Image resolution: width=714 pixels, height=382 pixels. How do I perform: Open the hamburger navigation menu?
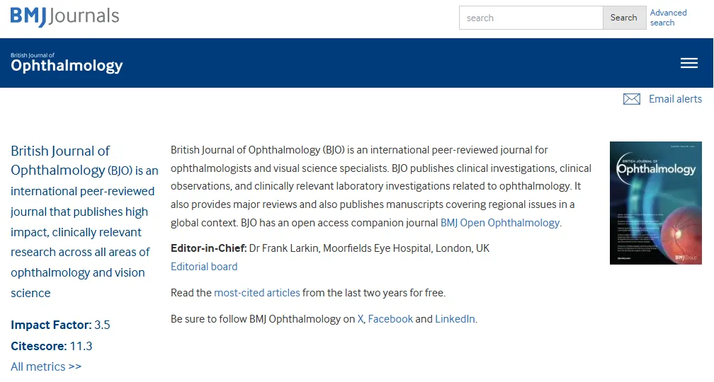pyautogui.click(x=689, y=63)
